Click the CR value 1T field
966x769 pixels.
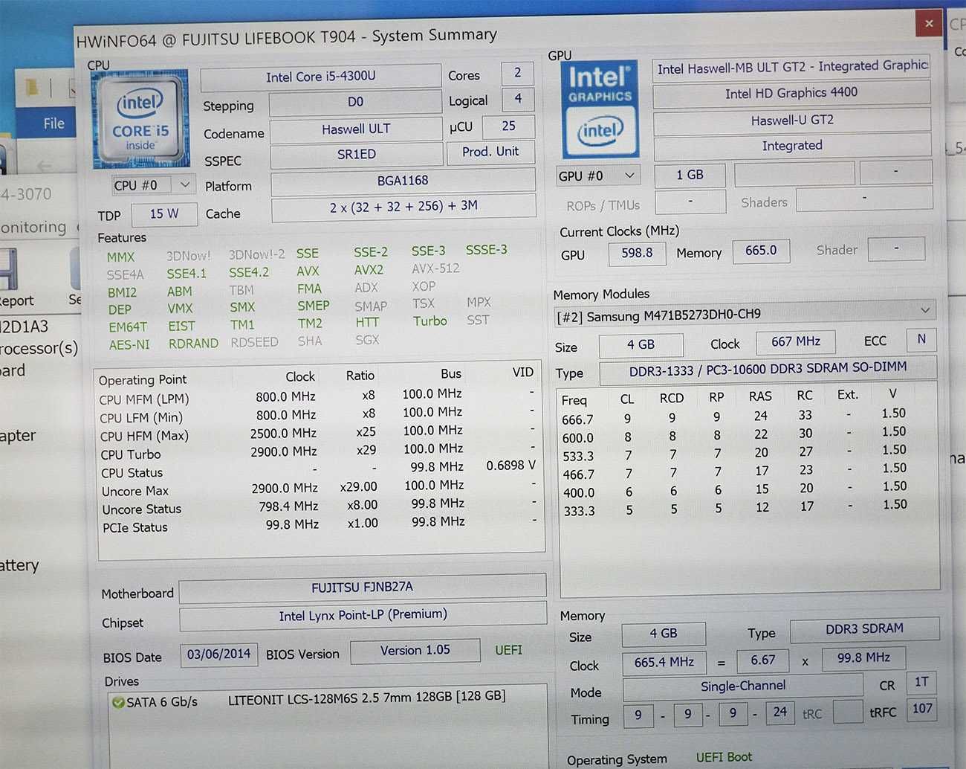(x=921, y=682)
